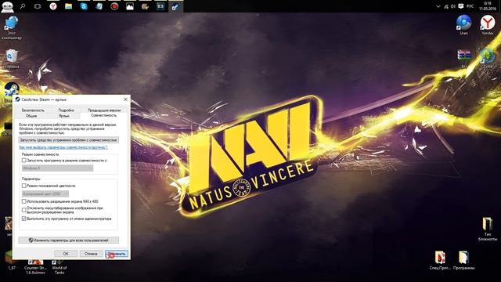Open Skype from the taskbar
501x282 pixels.
click(x=84, y=6)
